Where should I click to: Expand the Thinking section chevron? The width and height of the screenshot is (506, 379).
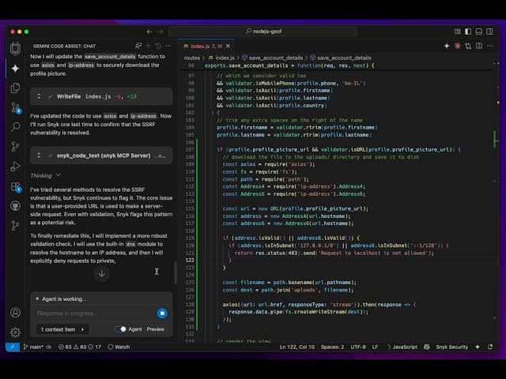(x=58, y=175)
